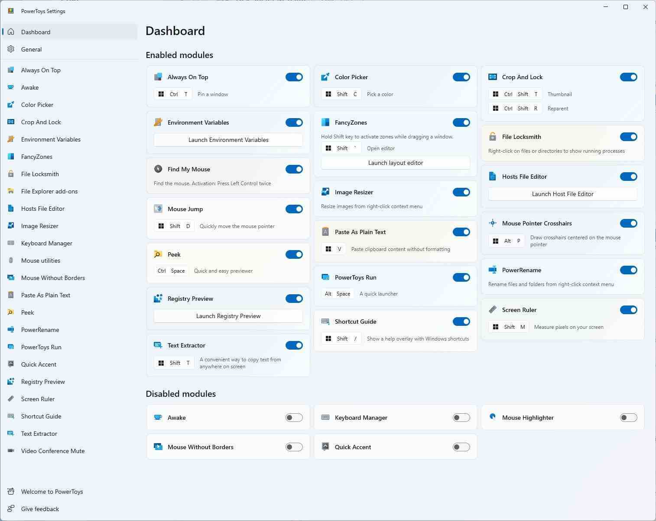This screenshot has height=521, width=656.
Task: Click the PowerToys Run sidebar icon
Action: click(x=11, y=347)
